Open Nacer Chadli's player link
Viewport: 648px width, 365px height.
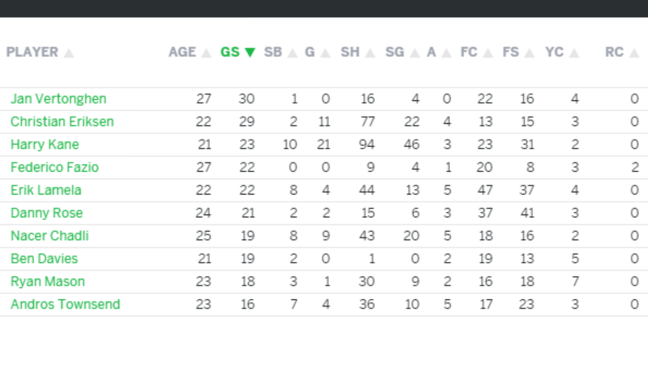[50, 236]
